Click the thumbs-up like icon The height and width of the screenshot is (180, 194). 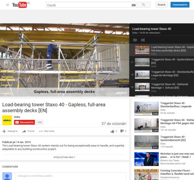(x=113, y=132)
